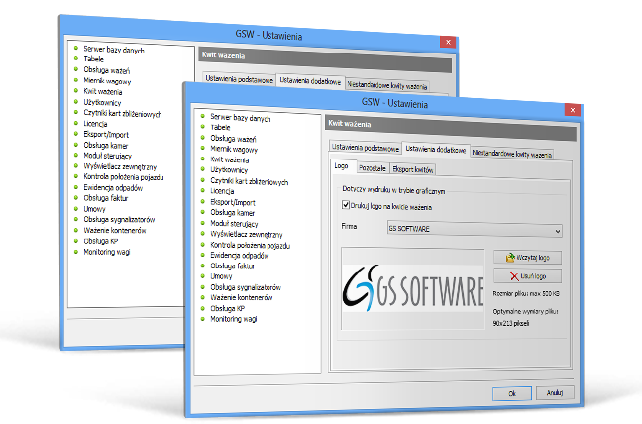The image size is (642, 424).
Task: Select Monitoring wagi in front window list
Action: 235,320
